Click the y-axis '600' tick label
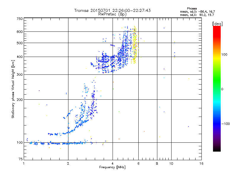This screenshot has width=237, height=178. [x=20, y=32]
